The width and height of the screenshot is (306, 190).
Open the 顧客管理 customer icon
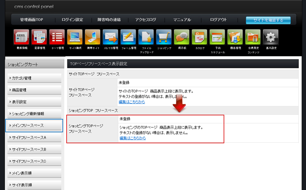pyautogui.click(x=235, y=37)
